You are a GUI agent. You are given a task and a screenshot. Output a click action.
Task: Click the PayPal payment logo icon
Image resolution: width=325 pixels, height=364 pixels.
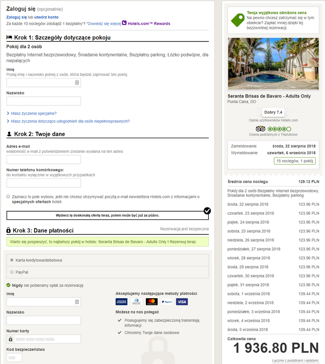tap(167, 302)
